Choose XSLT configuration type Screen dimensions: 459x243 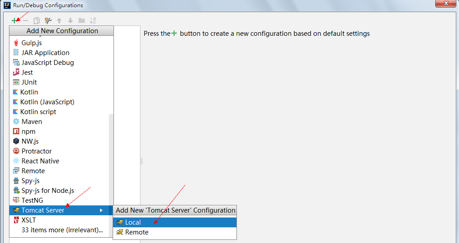pos(59,220)
